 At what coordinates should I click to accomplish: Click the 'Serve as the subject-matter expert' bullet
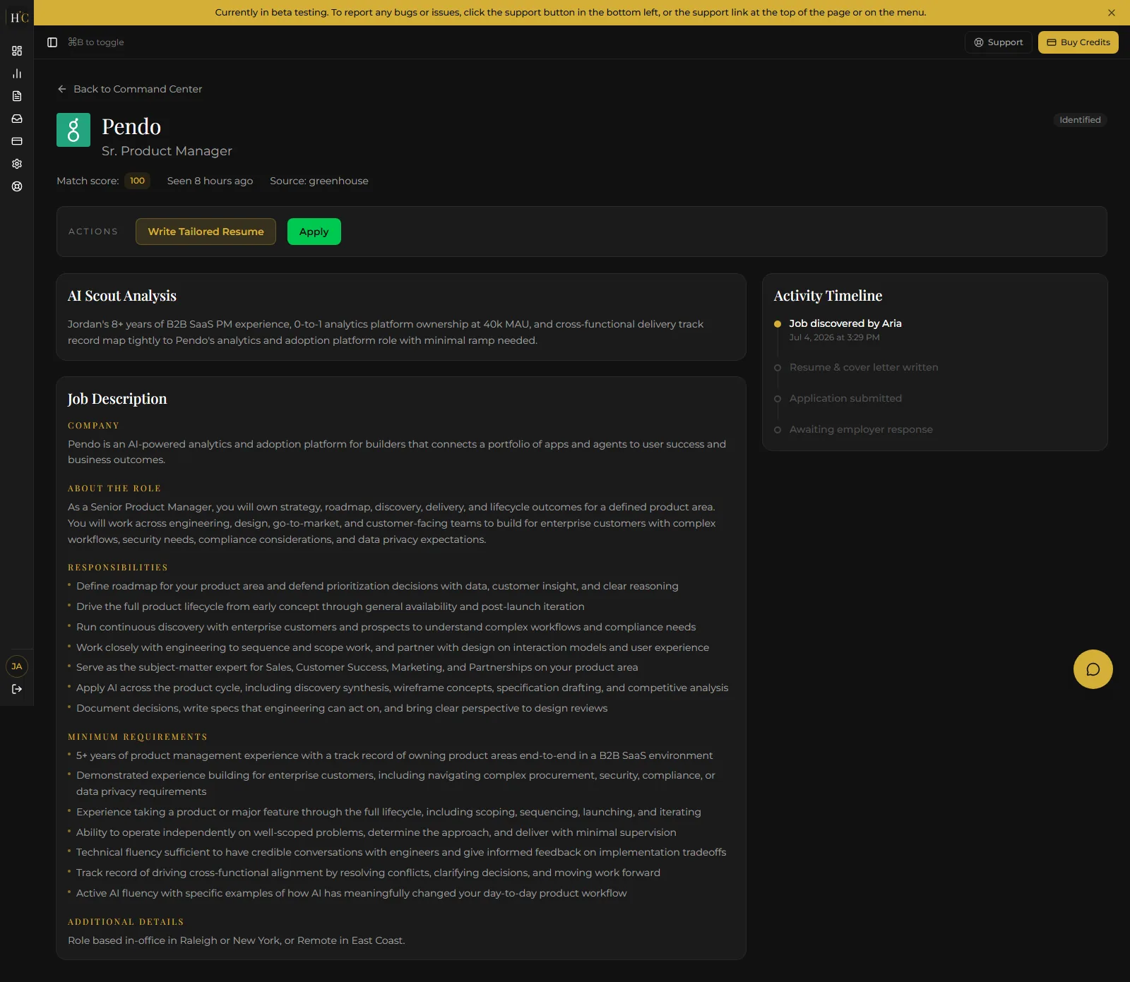(x=357, y=667)
